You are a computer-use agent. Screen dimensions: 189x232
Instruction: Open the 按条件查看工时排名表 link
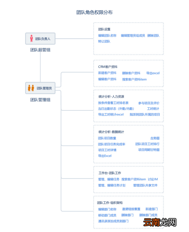(x=113, y=103)
